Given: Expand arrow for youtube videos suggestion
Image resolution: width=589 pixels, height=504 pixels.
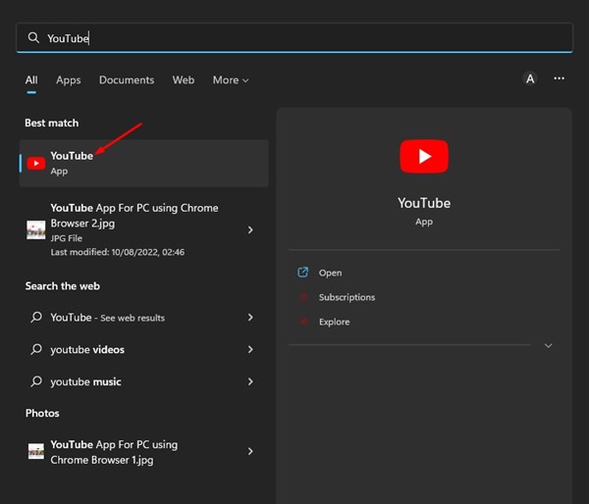Looking at the screenshot, I should 250,349.
